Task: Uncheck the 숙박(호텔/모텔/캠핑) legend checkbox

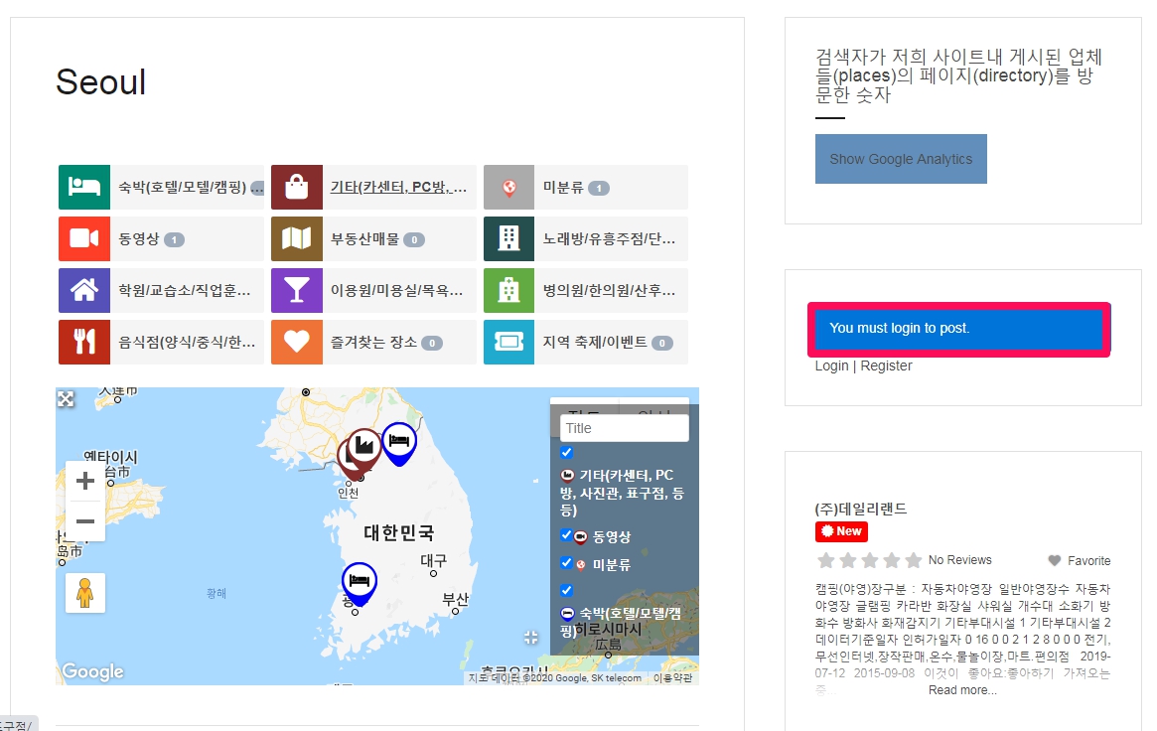Action: click(566, 590)
